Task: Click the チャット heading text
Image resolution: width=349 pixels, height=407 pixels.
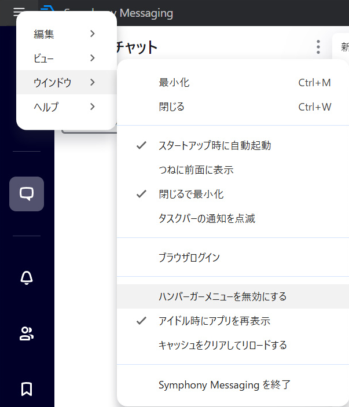Action: 137,47
